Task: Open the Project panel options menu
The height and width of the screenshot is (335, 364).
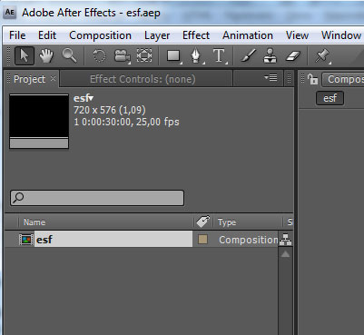Action: click(271, 78)
